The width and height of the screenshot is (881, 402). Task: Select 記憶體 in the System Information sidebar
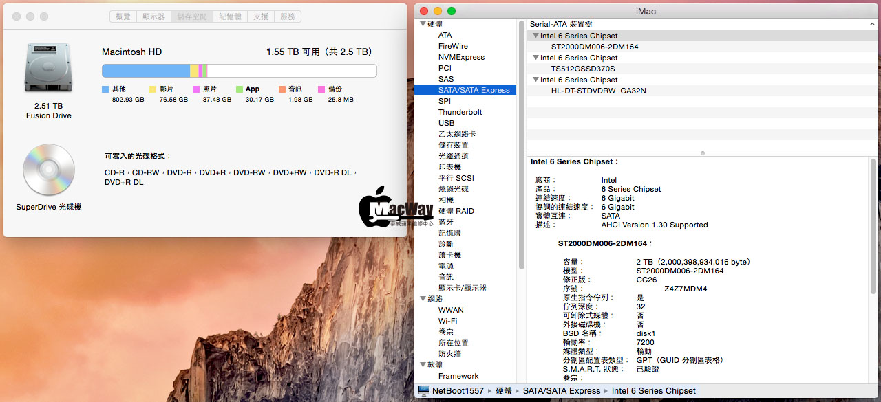(449, 233)
